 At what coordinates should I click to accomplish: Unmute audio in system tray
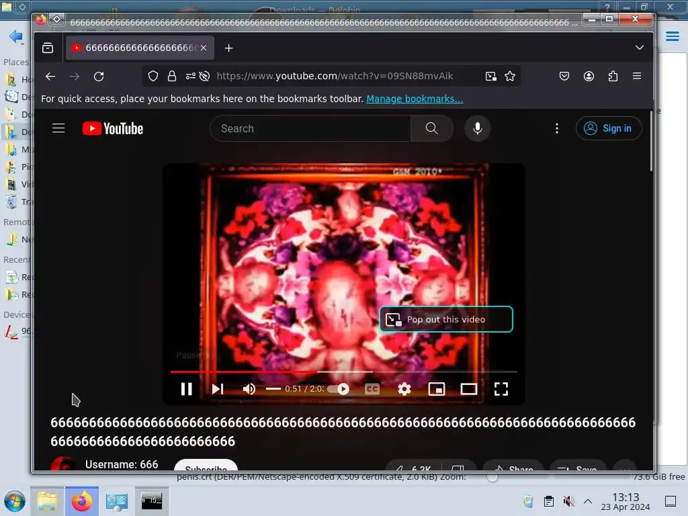568,501
